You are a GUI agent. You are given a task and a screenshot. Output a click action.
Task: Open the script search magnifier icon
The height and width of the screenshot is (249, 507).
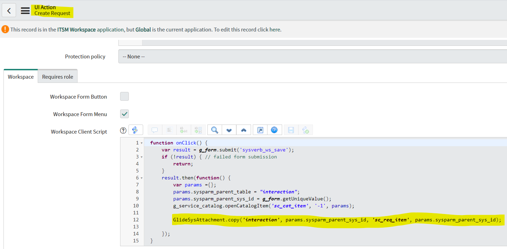214,130
